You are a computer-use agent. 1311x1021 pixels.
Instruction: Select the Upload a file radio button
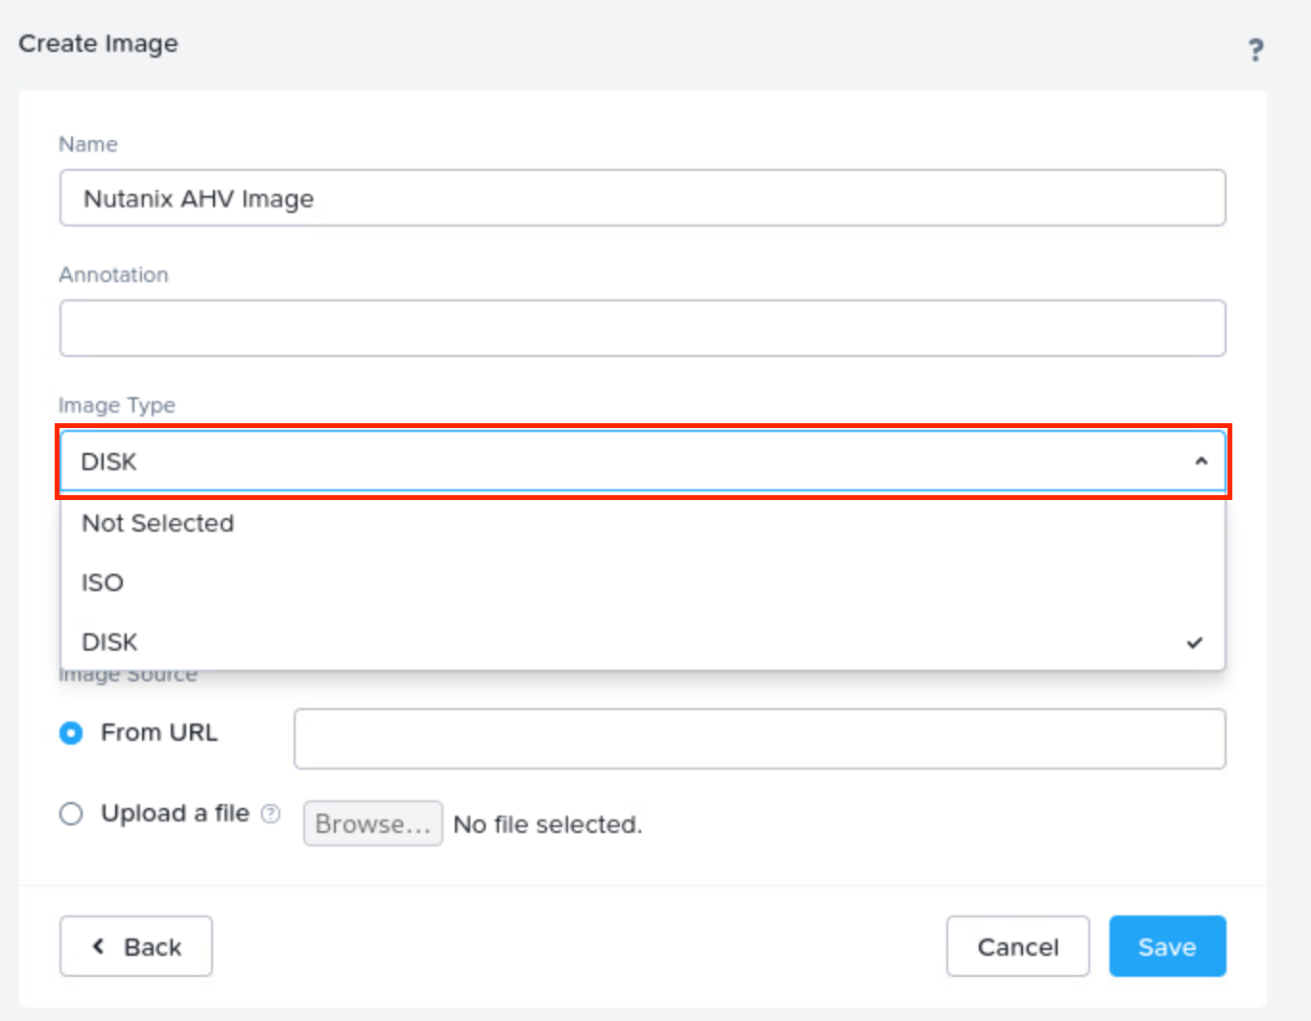click(x=71, y=814)
